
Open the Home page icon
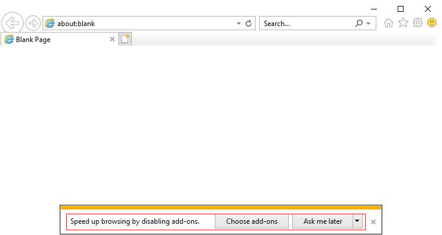tap(388, 23)
